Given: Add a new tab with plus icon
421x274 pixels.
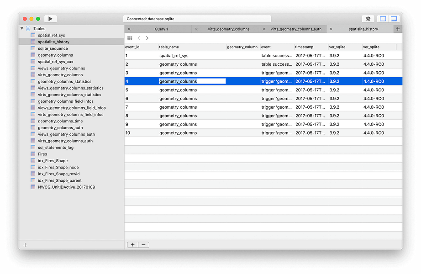Looking at the screenshot, I should click(x=398, y=29).
